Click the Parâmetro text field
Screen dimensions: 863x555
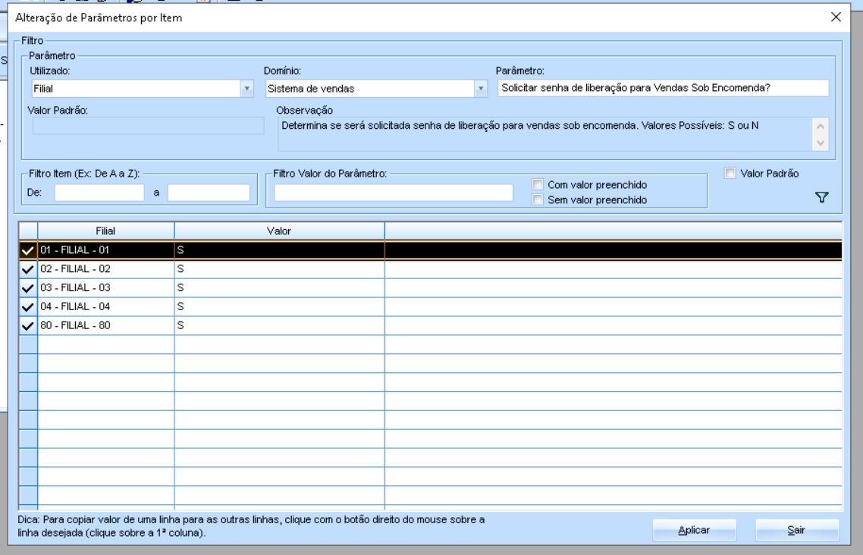(x=662, y=88)
